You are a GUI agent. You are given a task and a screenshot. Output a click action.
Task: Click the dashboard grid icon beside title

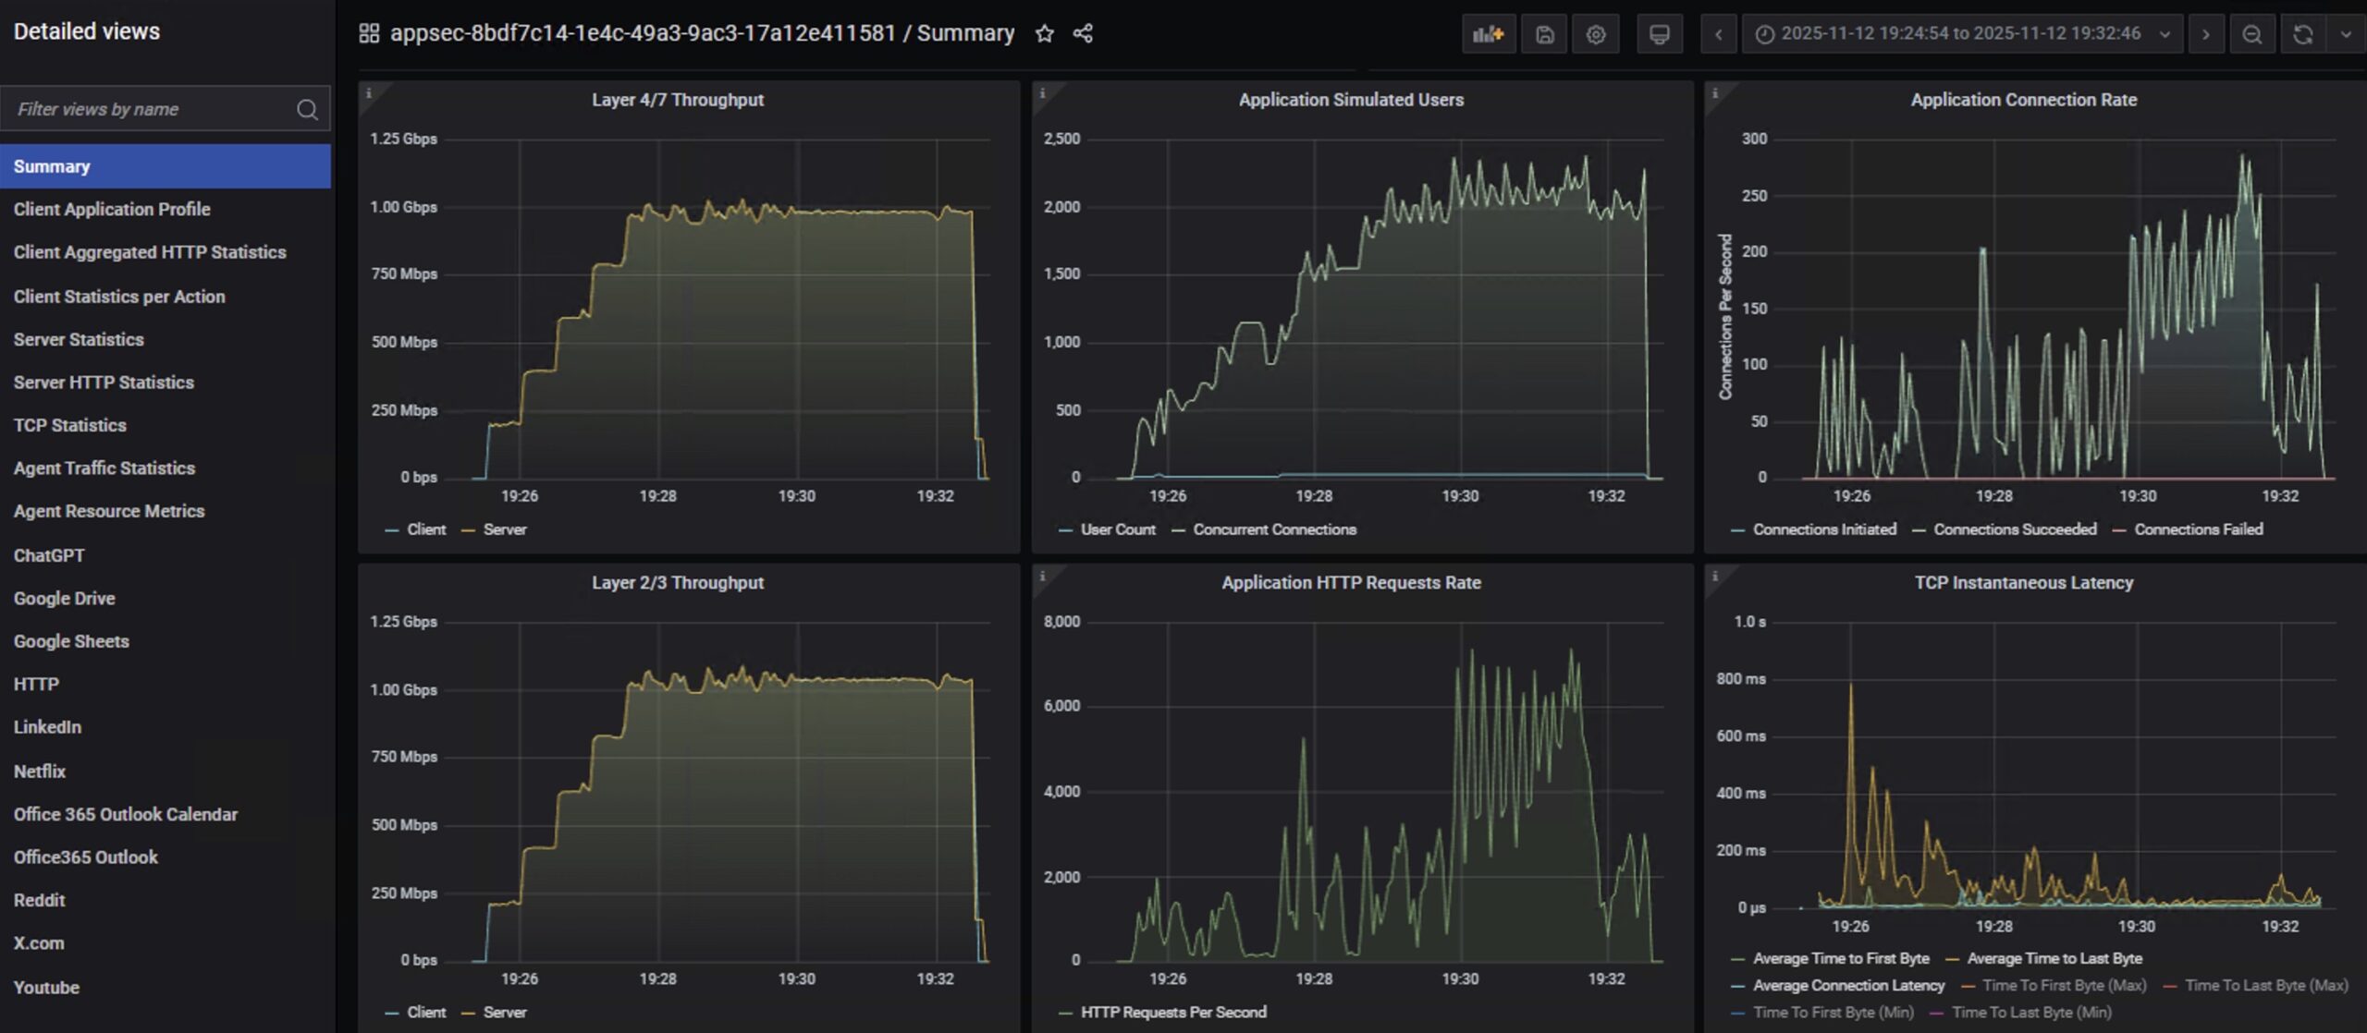click(369, 34)
